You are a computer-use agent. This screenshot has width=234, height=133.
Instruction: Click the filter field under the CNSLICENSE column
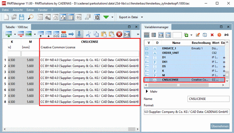90,54
